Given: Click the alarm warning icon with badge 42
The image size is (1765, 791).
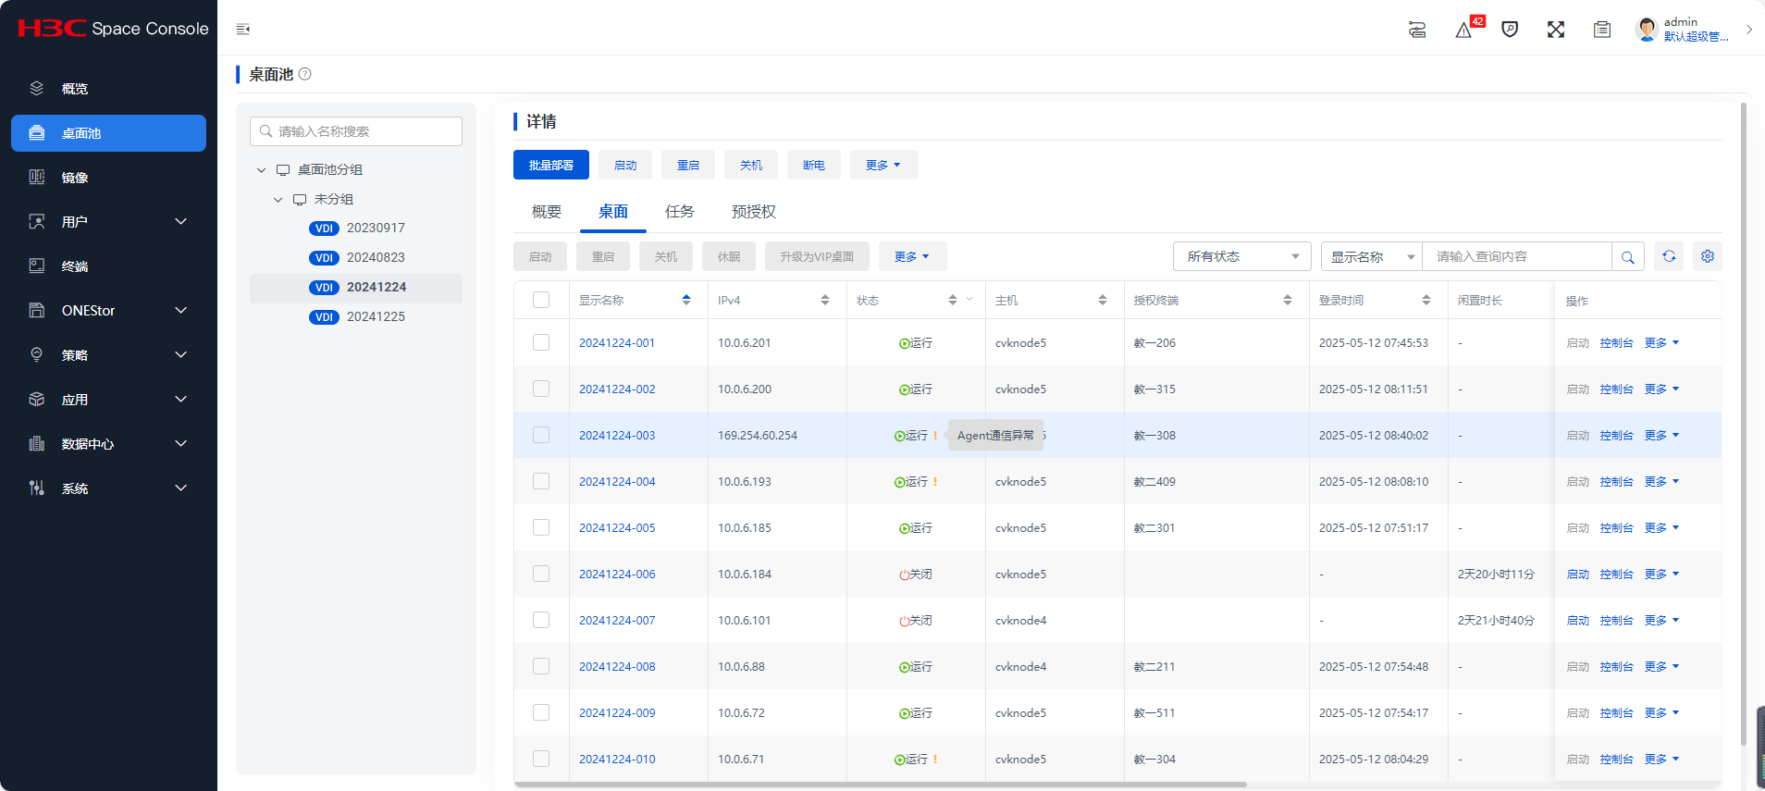Looking at the screenshot, I should (x=1463, y=30).
